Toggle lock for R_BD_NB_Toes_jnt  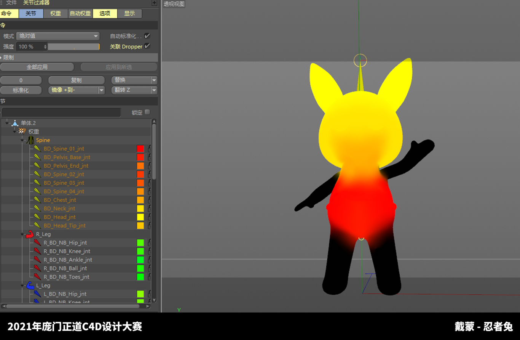coord(150,277)
